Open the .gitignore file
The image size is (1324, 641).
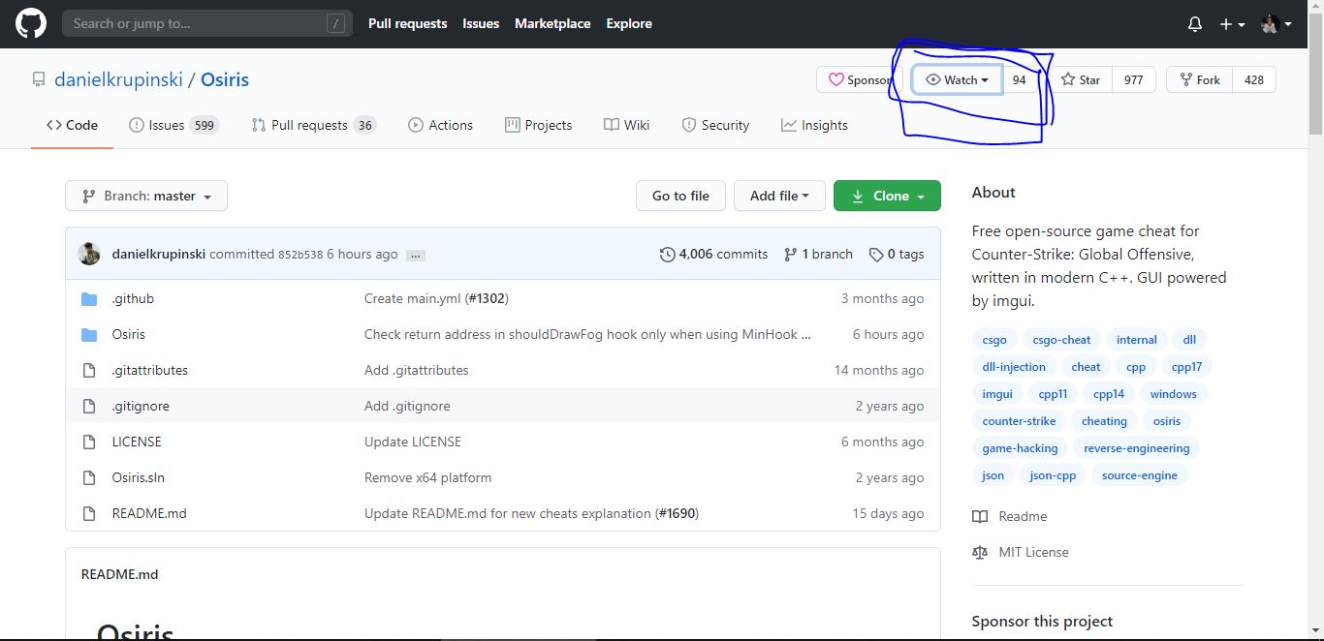click(x=141, y=406)
